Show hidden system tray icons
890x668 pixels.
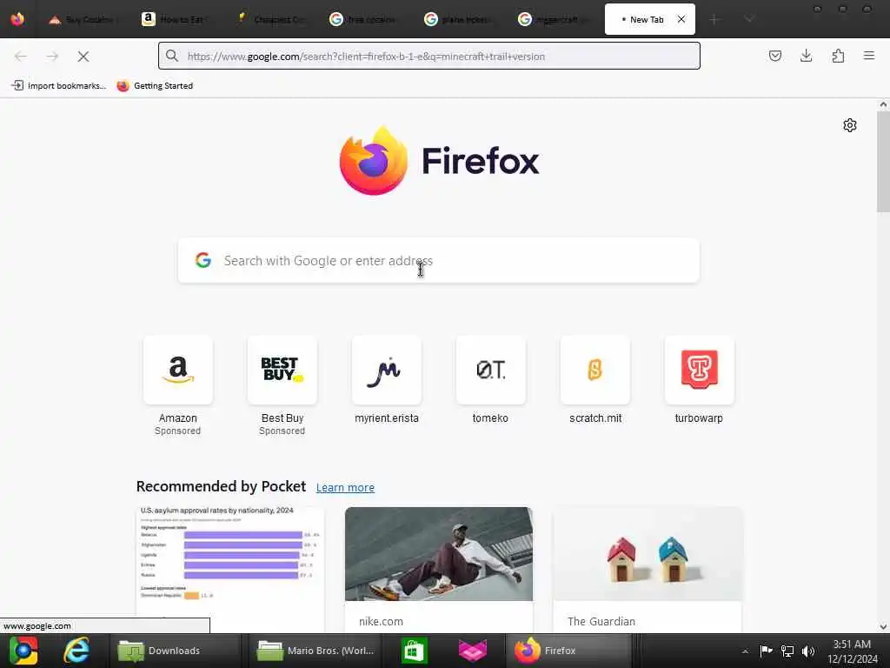(x=745, y=651)
